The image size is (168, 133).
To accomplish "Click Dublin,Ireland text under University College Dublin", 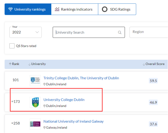I will pos(56,106).
